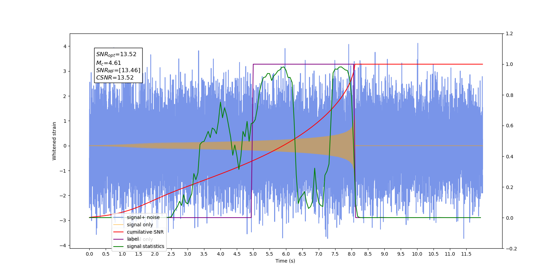558x279 pixels.
Task: Click the right y-axis tick label 0.4
Action: [509, 157]
